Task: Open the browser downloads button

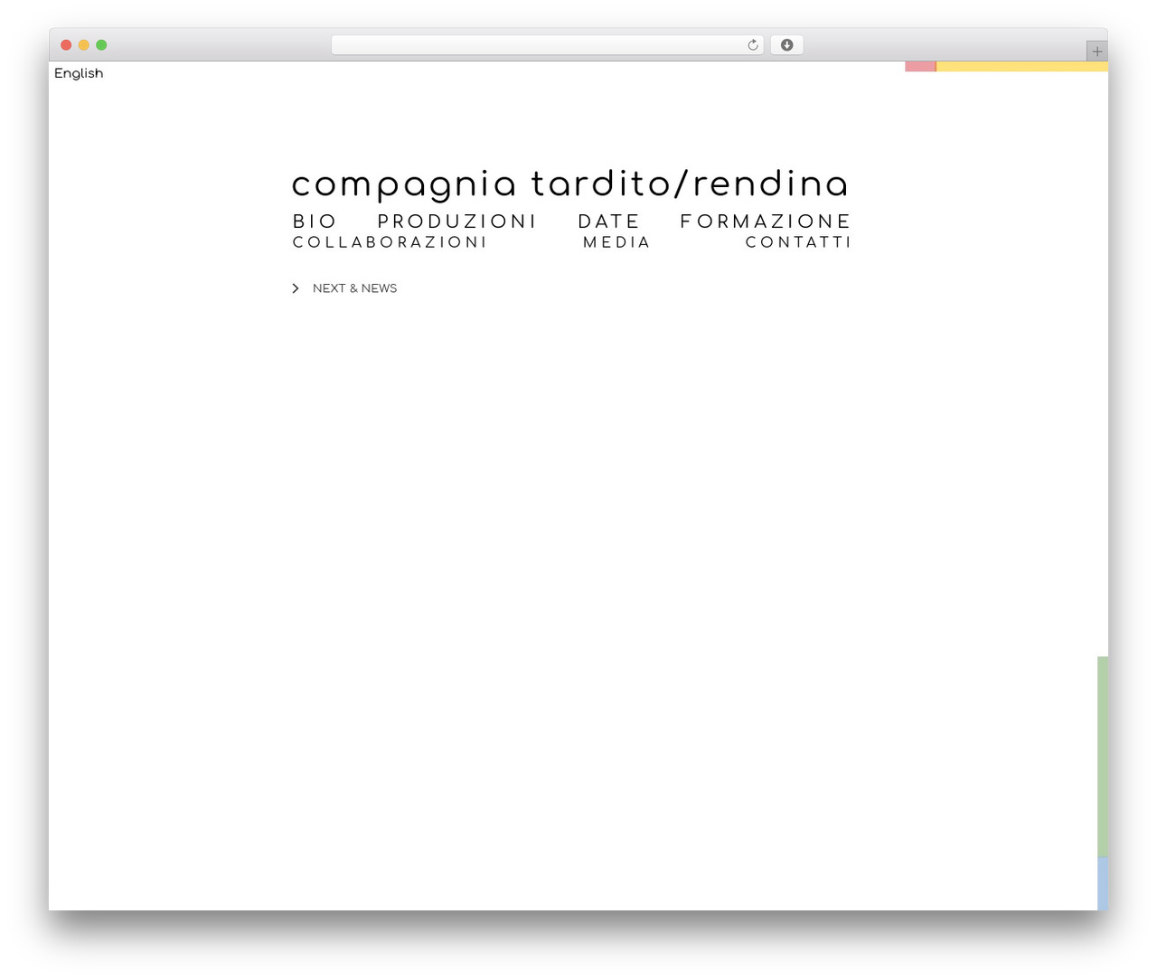Action: tap(786, 45)
